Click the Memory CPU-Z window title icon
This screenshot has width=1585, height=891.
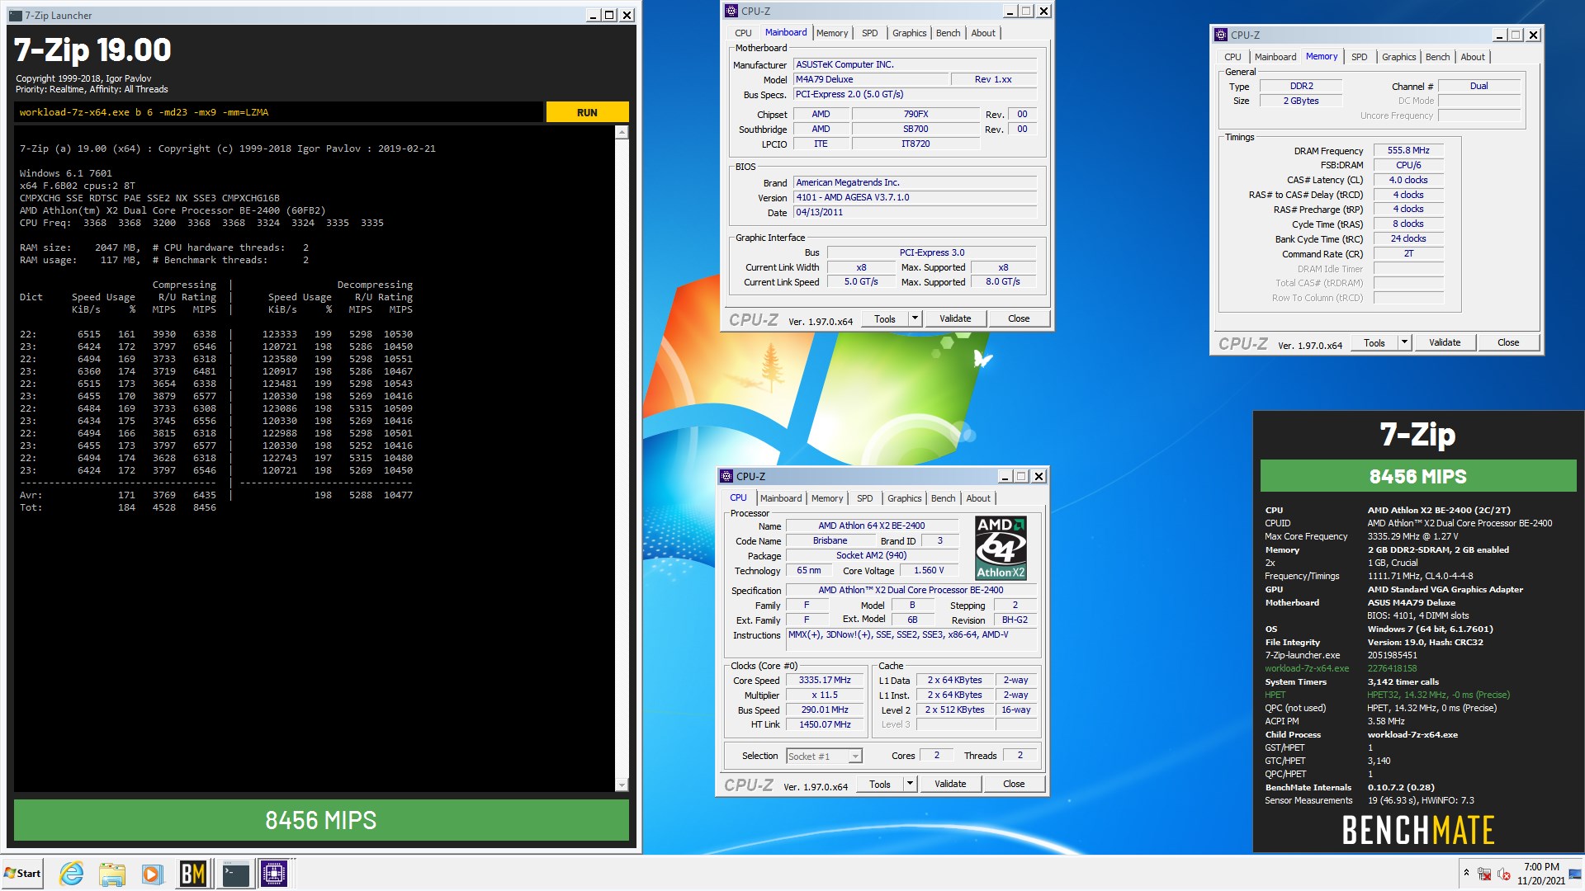pos(1221,35)
